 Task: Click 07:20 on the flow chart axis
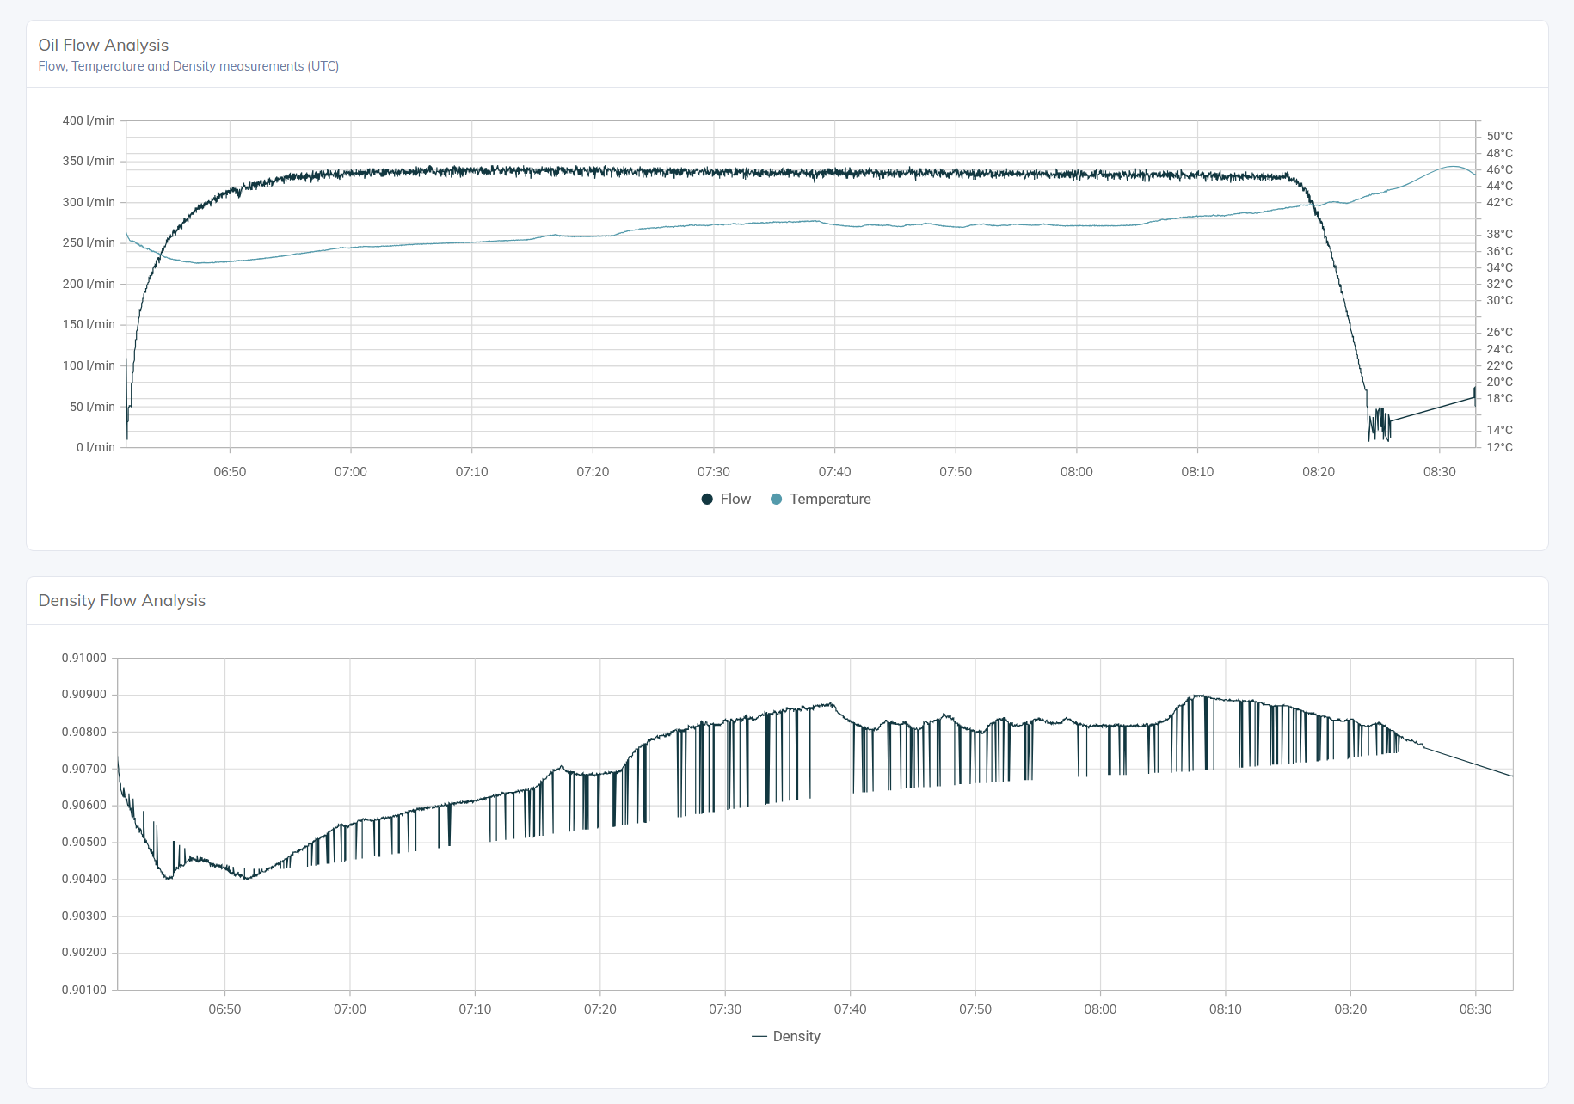[x=593, y=472]
